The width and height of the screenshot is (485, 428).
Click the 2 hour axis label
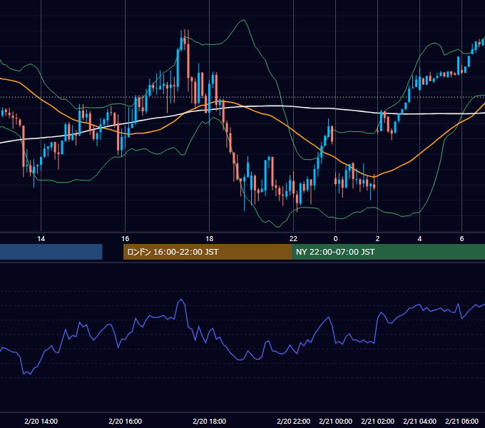tap(378, 239)
